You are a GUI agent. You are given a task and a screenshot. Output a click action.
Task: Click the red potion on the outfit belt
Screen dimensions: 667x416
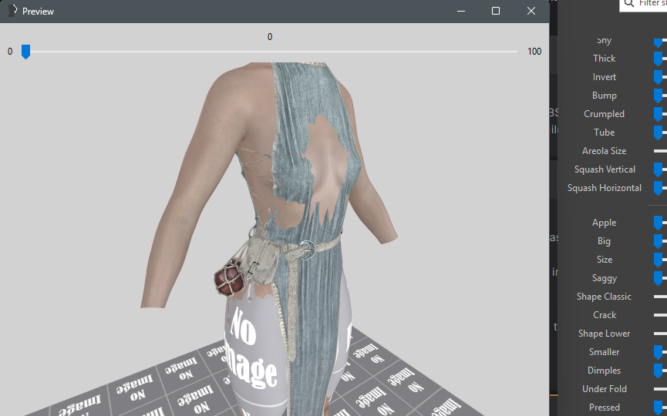230,279
